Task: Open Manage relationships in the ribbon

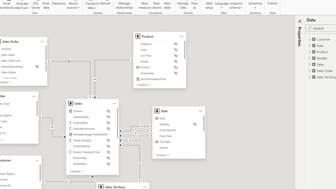Action: (x=124, y=5)
